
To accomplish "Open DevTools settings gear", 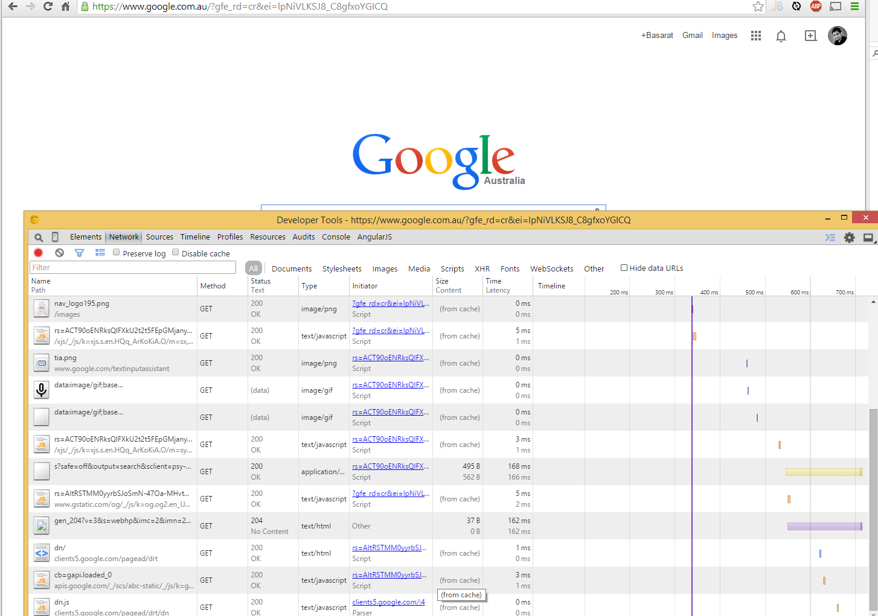I will [x=849, y=238].
